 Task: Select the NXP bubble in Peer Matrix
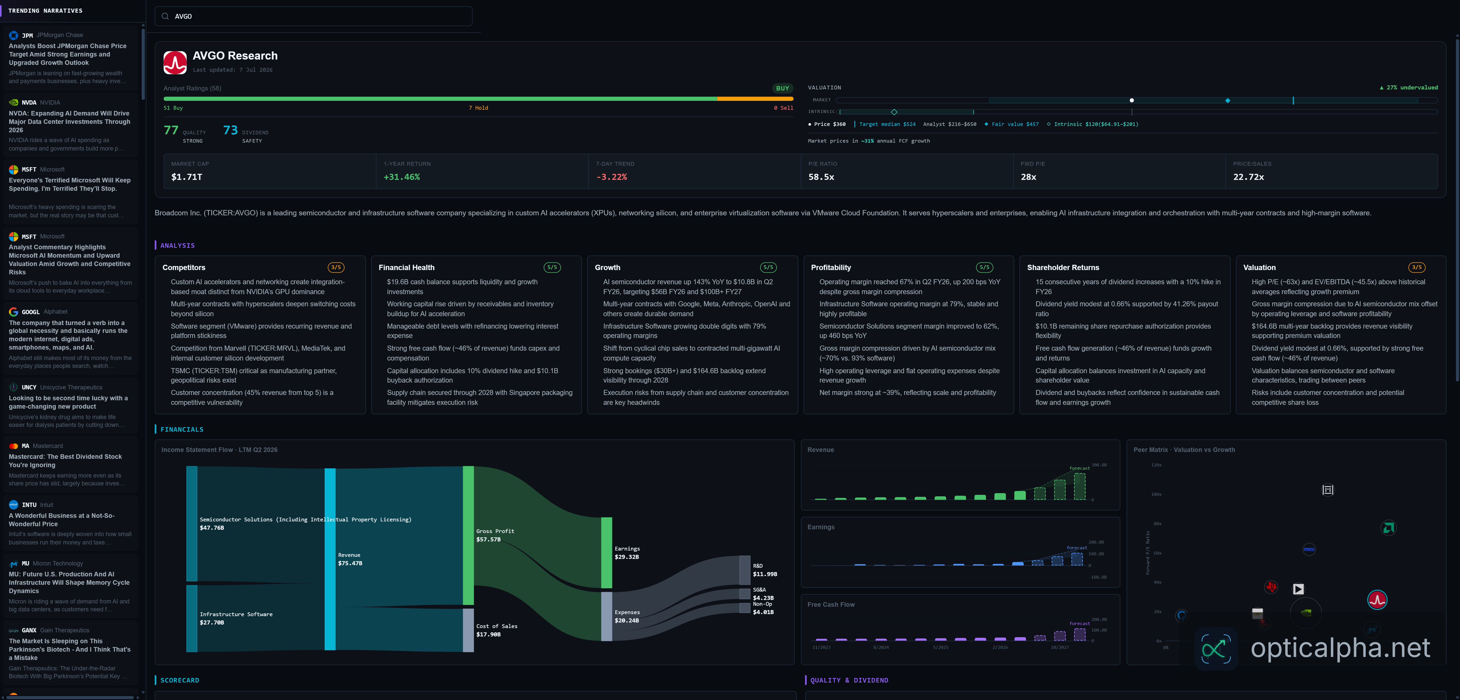point(1257,613)
